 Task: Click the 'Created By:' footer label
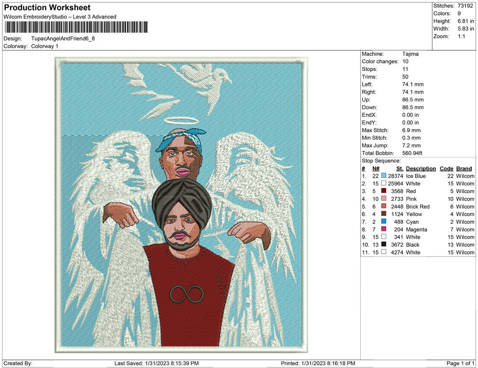[x=18, y=363]
